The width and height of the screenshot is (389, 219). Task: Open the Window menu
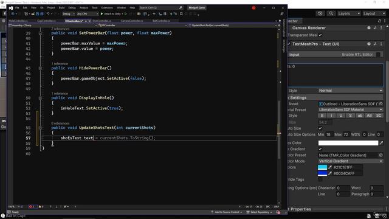click(121, 8)
